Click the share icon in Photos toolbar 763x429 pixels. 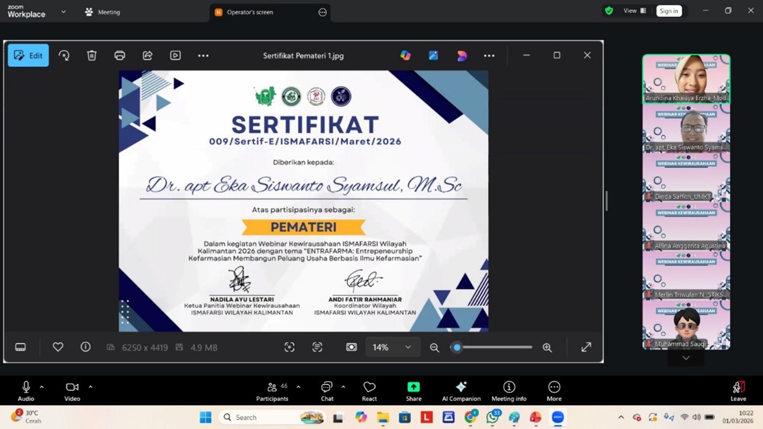148,56
